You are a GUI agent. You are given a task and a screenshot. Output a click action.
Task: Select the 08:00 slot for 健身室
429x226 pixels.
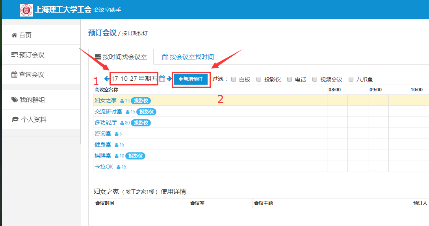point(337,145)
